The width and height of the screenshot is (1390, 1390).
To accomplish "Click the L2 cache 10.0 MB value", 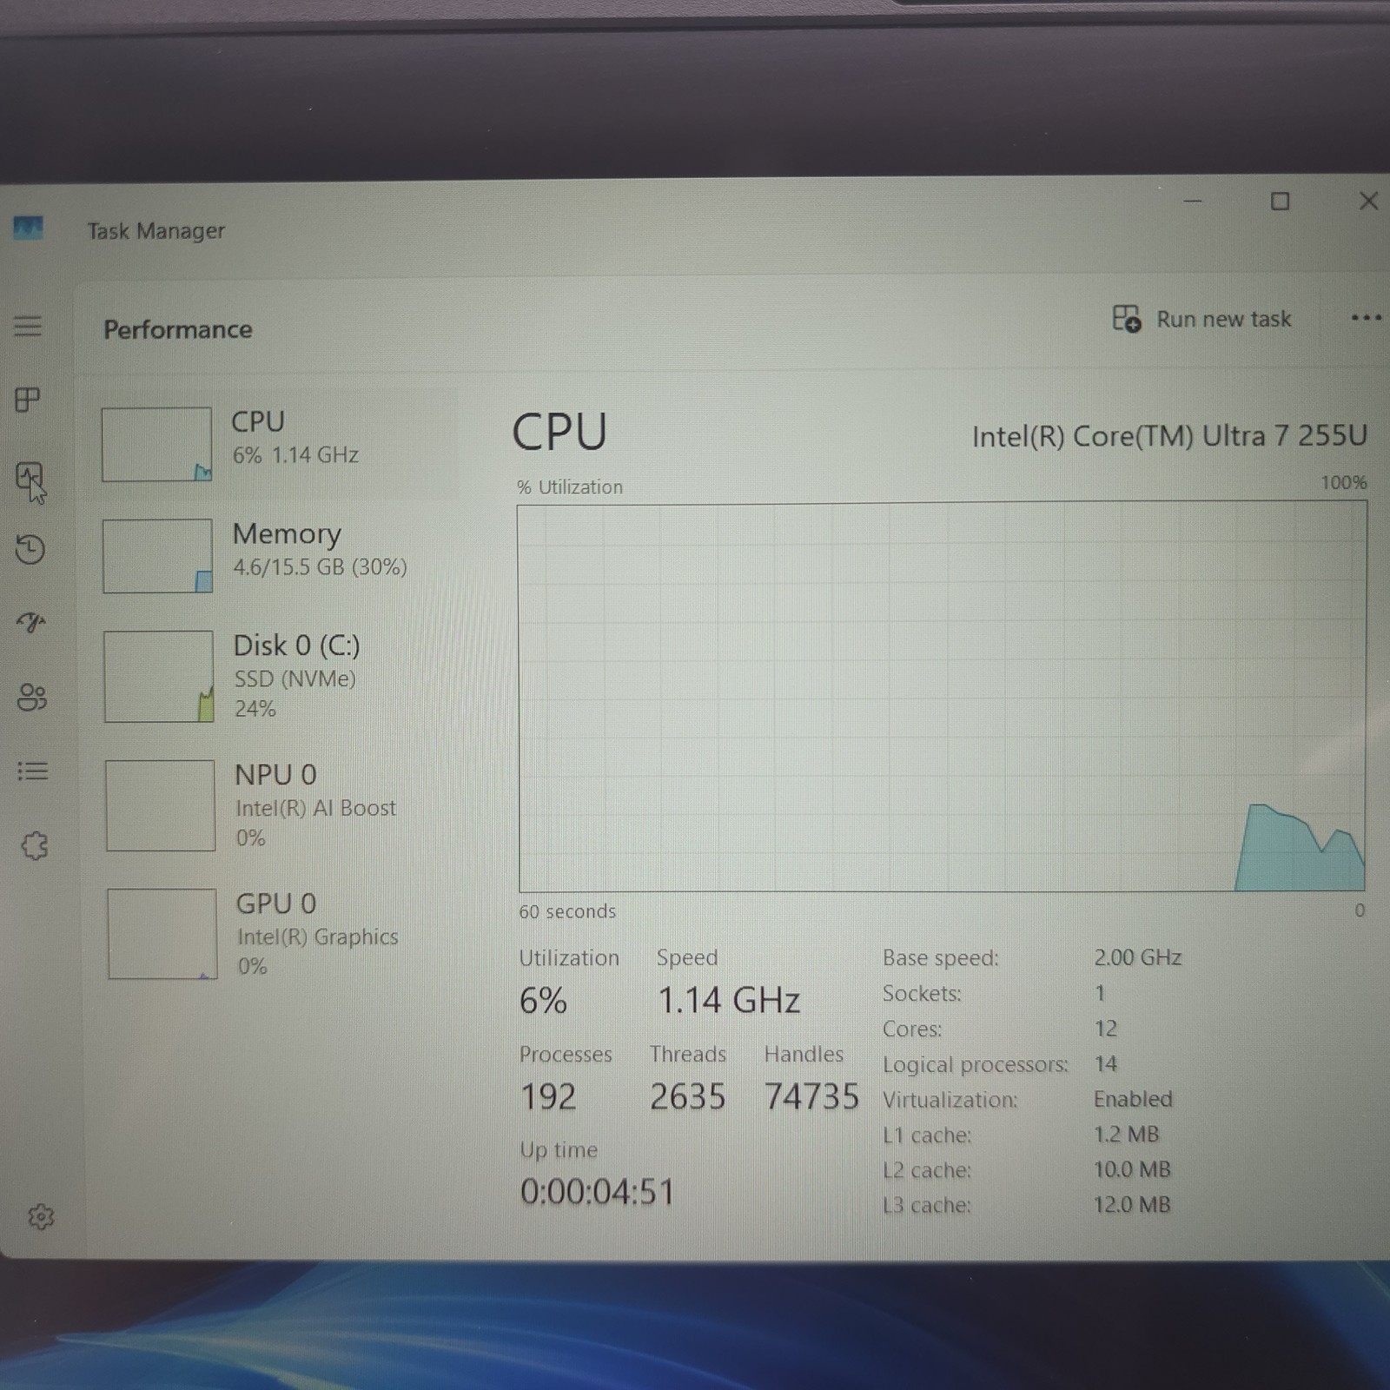I will (1132, 1169).
